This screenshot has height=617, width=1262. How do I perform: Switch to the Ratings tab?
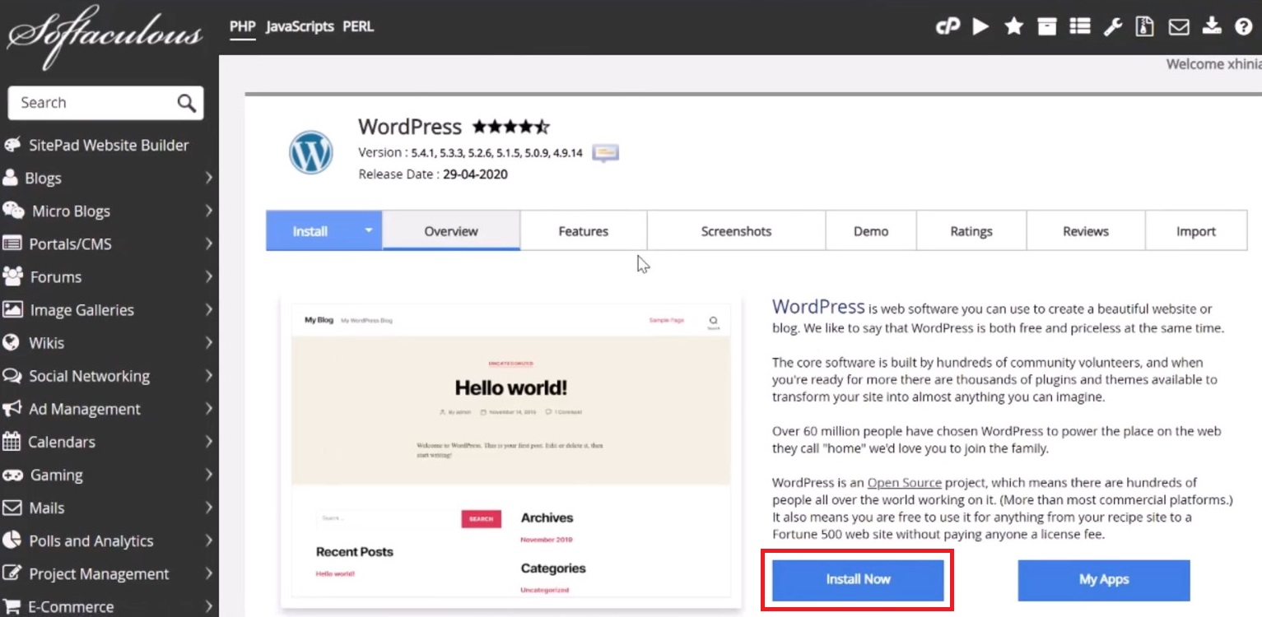(971, 231)
